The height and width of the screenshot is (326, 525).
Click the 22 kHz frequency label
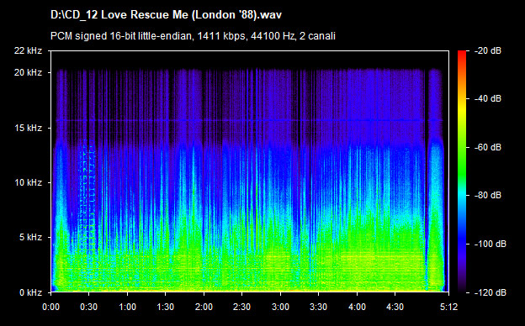click(28, 50)
